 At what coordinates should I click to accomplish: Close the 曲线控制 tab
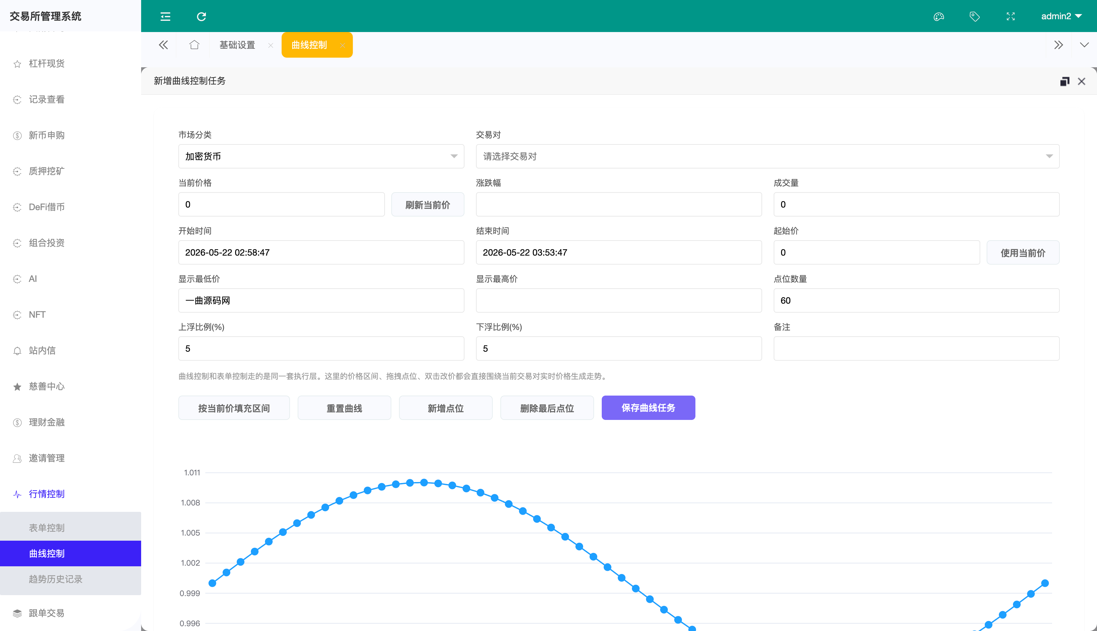pos(342,45)
